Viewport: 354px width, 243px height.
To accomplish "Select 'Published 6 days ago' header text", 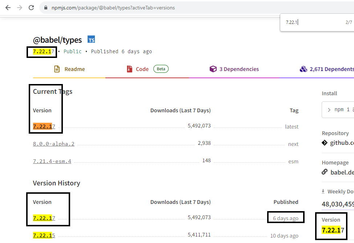I will [x=121, y=51].
